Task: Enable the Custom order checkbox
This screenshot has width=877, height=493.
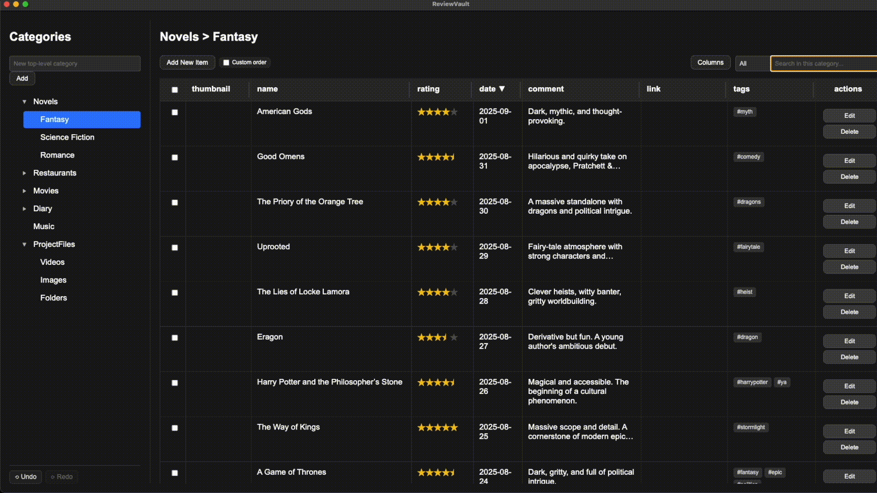Action: coord(226,63)
